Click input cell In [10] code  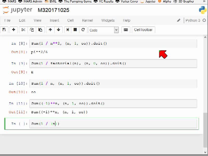(x=113, y=83)
